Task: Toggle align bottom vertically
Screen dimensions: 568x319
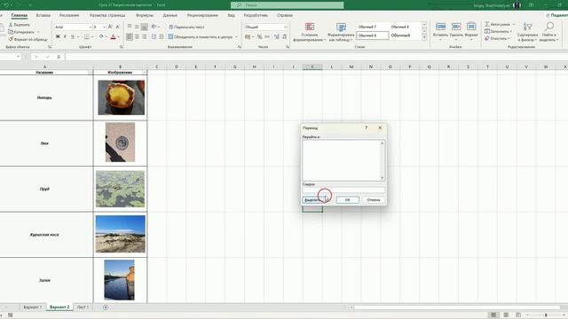Action: click(144, 27)
